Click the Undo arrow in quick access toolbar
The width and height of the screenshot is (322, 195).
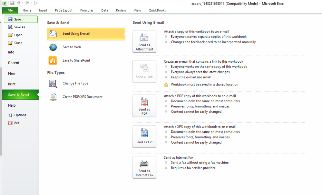pos(18,3)
